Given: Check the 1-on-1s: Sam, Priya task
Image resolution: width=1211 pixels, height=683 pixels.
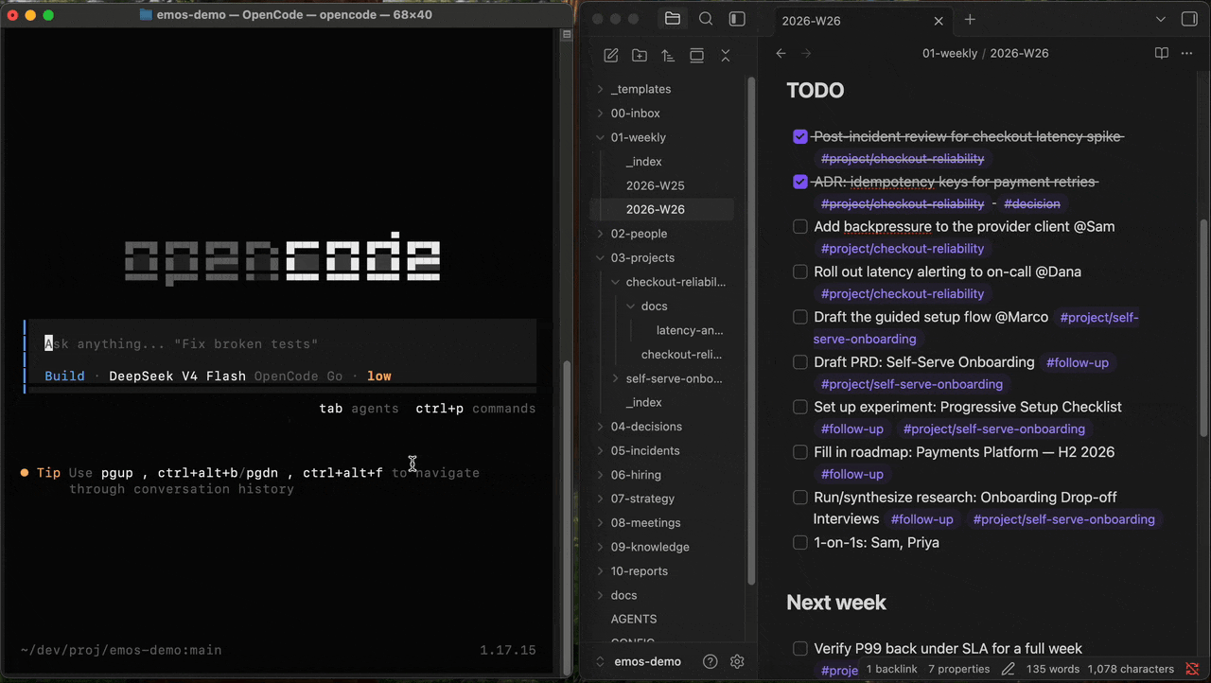Looking at the screenshot, I should (800, 543).
